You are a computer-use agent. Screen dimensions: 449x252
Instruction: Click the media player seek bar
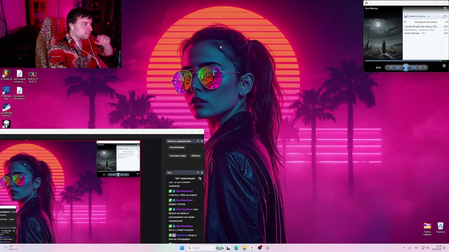[406, 61]
